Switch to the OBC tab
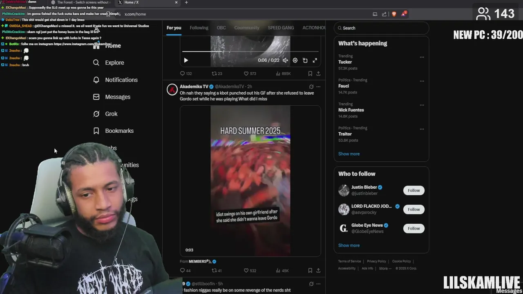Screen dimensions: 523x294 pos(221,28)
